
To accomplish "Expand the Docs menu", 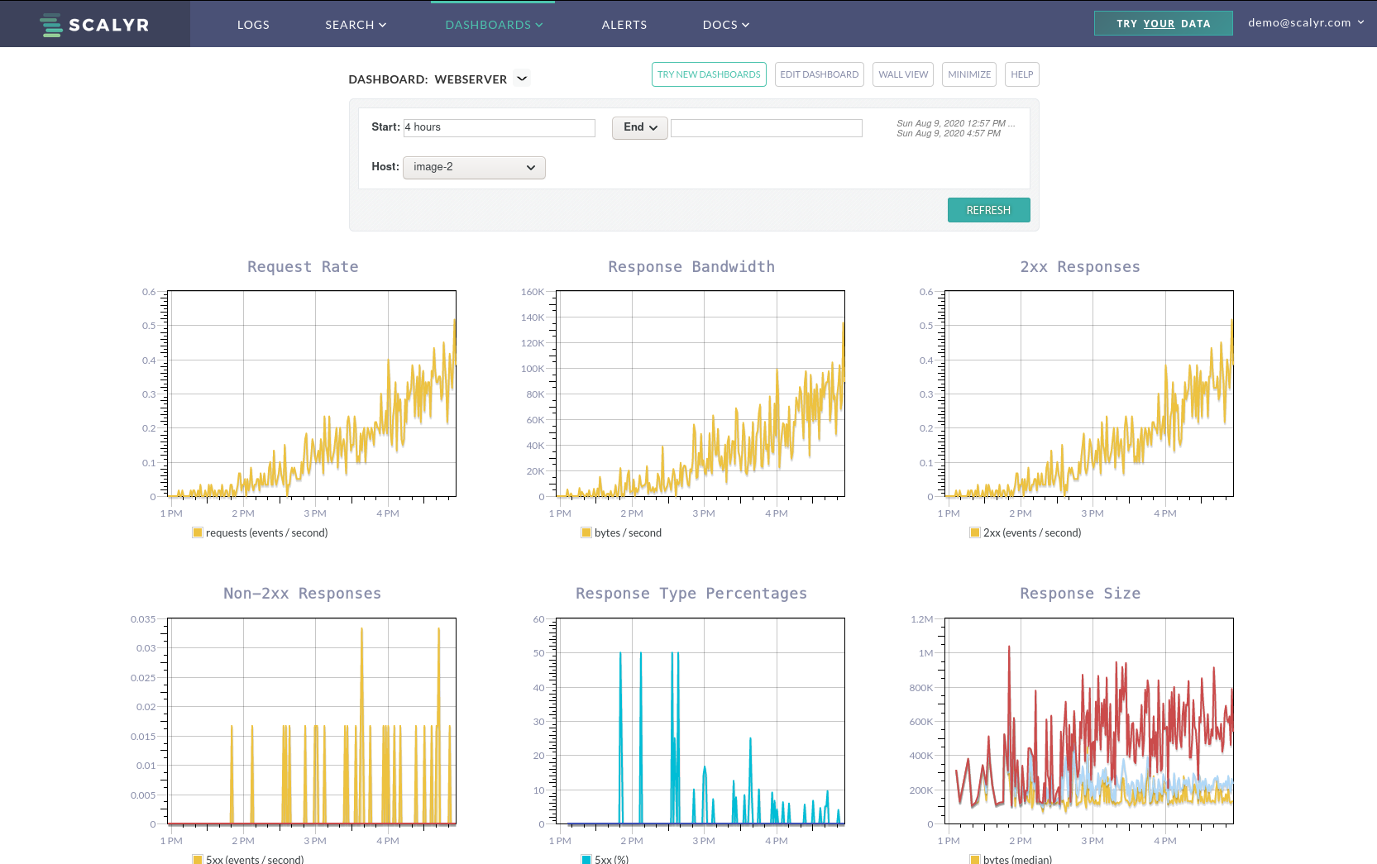I will coord(725,25).
